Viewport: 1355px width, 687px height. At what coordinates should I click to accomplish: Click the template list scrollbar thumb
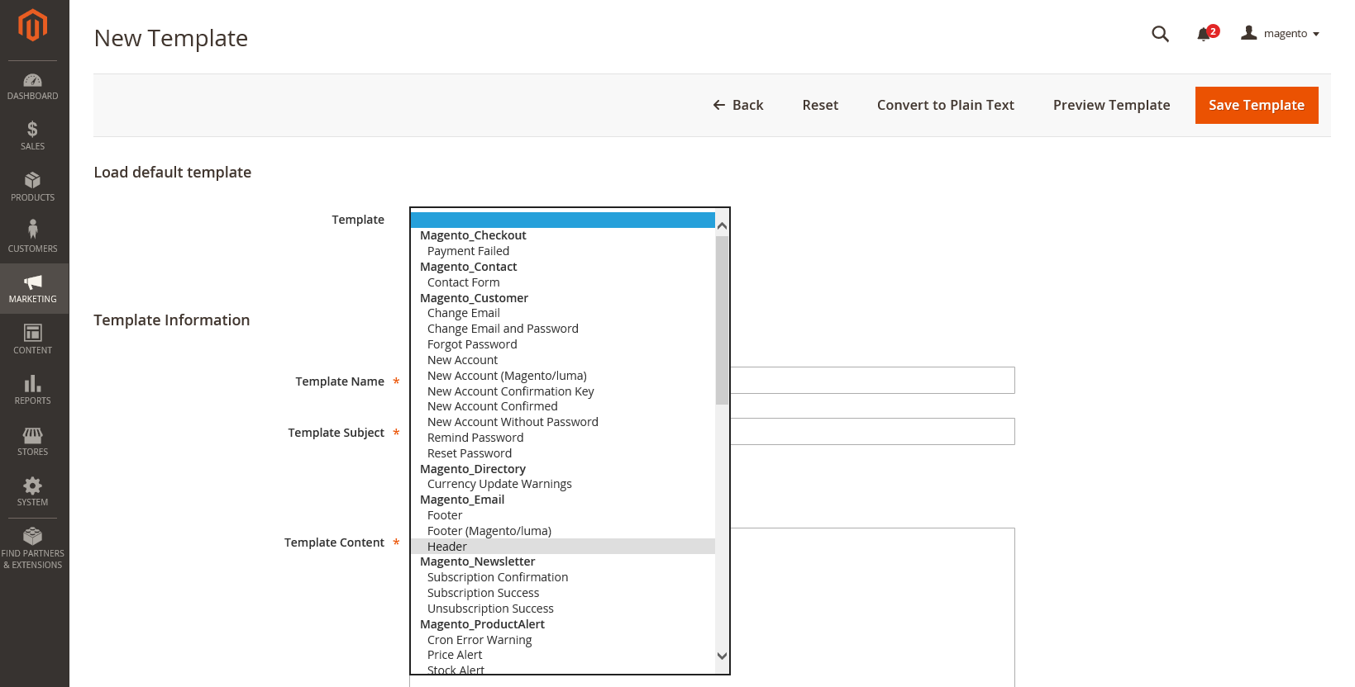[722, 320]
